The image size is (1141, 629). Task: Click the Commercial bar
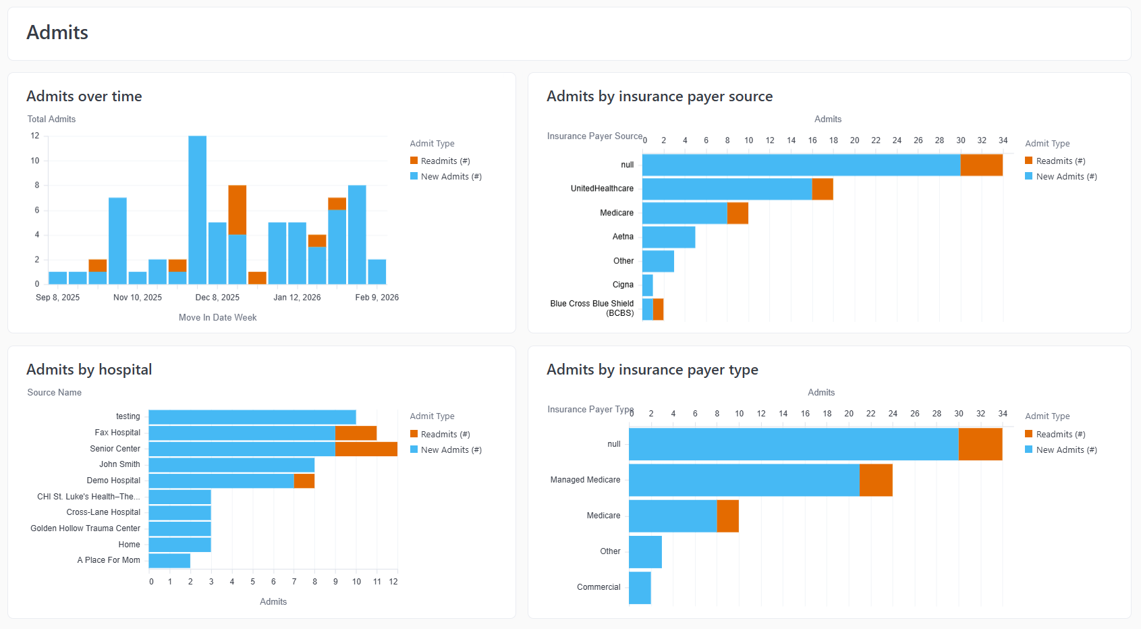(640, 588)
